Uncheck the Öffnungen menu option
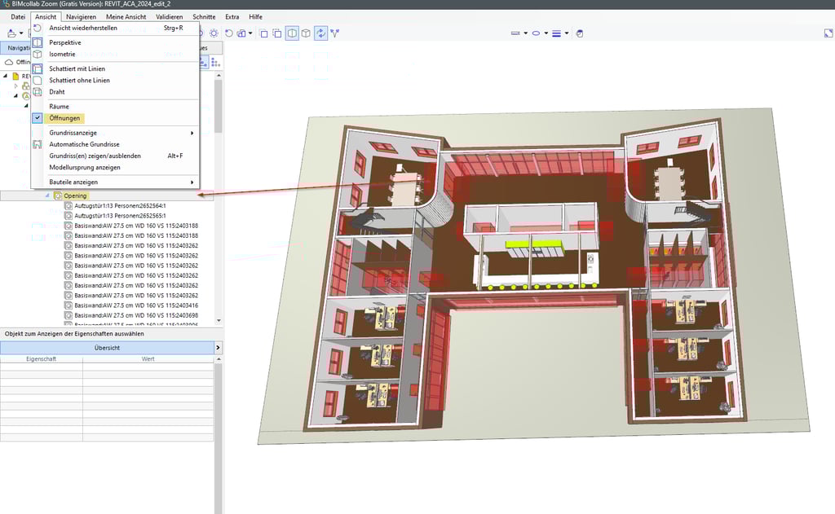Image resolution: width=835 pixels, height=514 pixels. (64, 118)
